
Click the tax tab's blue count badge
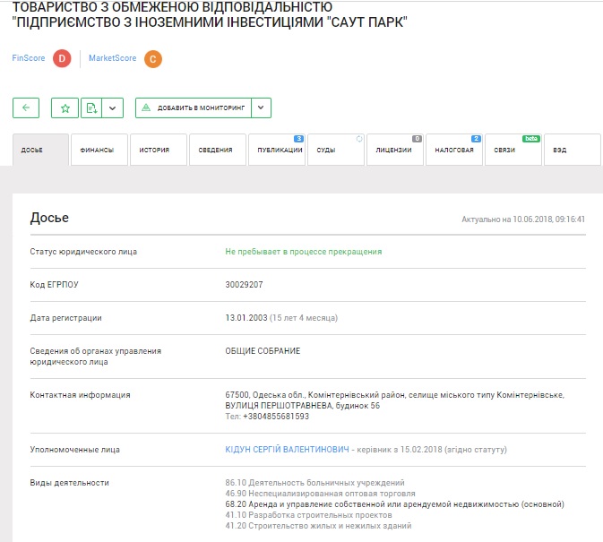tap(476, 139)
